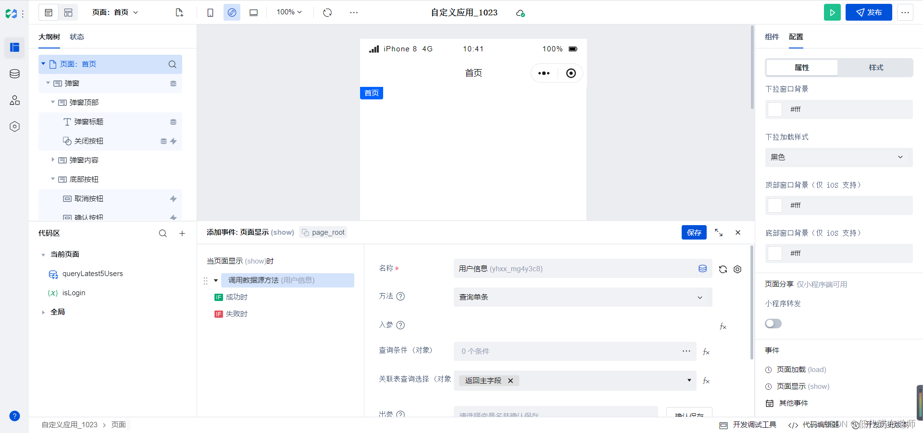Collapse the 底部按钮 tree node
Screen dimensions: 923x433
pyautogui.click(x=53, y=179)
